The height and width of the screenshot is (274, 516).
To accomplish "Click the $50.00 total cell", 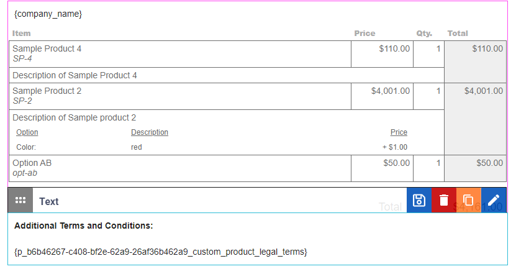I will point(475,168).
